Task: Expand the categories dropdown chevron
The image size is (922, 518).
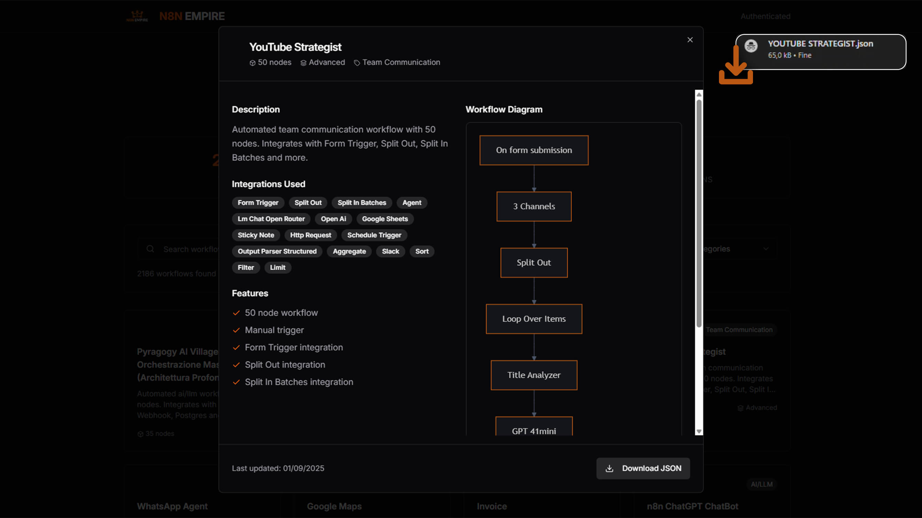Action: point(766,249)
